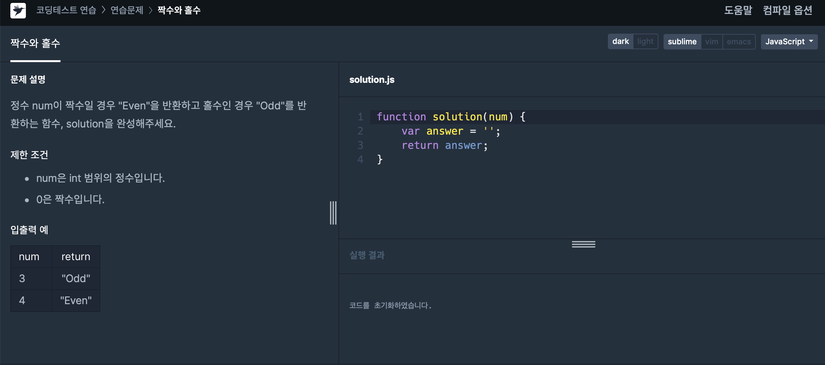This screenshot has width=825, height=365.
Task: Click code line 1 in the editor
Action: pyautogui.click(x=451, y=117)
